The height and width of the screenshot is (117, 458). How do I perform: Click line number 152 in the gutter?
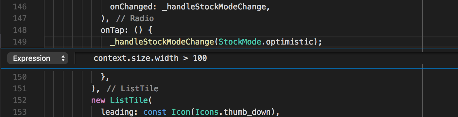pos(20,100)
